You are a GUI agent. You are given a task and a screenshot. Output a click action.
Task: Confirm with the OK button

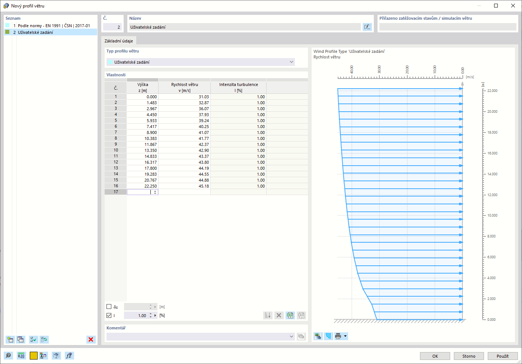[x=435, y=356]
